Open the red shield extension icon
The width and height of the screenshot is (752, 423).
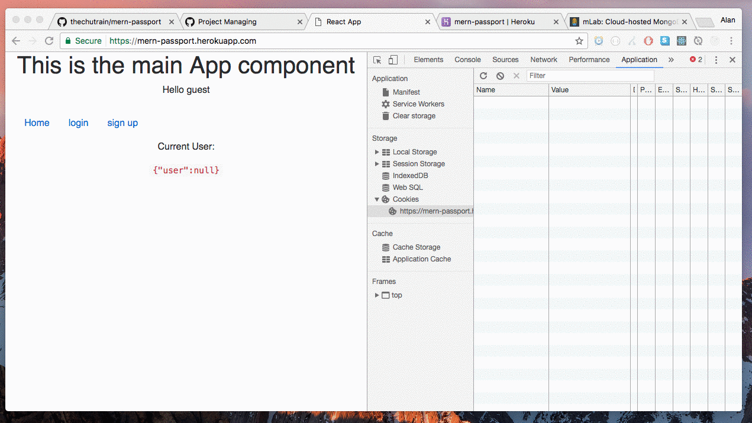pos(648,41)
